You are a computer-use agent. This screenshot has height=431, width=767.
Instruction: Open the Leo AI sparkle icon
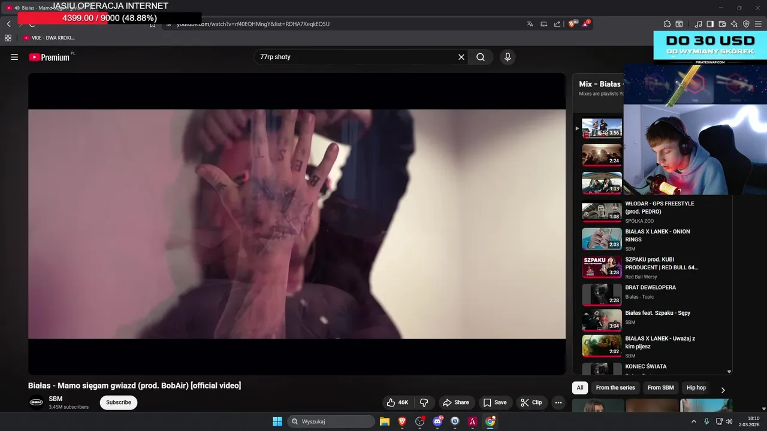(x=734, y=24)
